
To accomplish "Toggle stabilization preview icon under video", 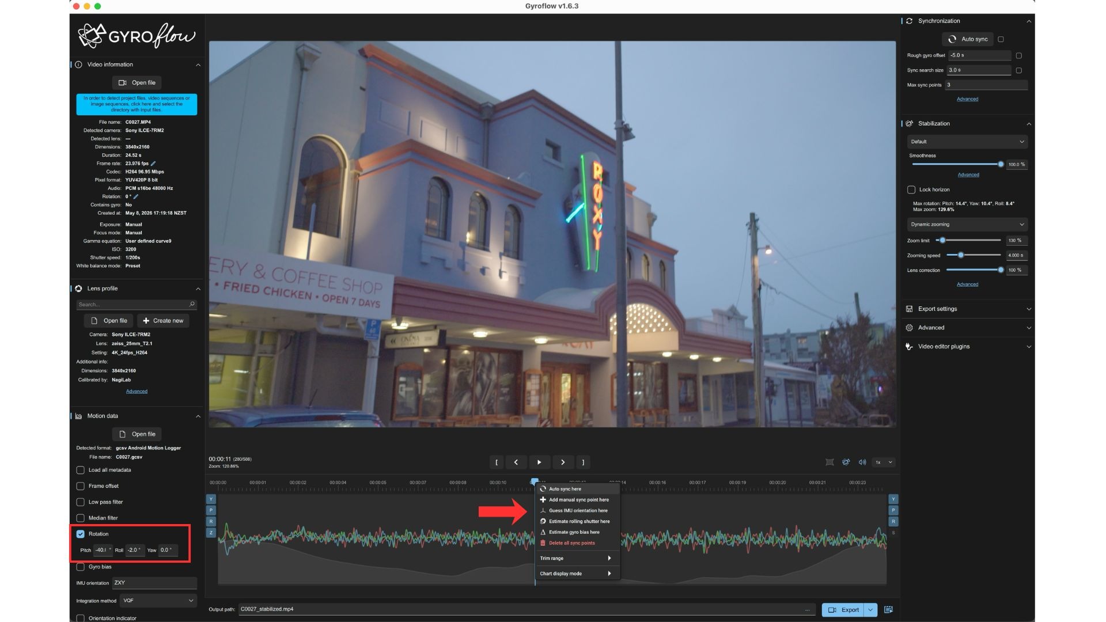I will pos(846,462).
